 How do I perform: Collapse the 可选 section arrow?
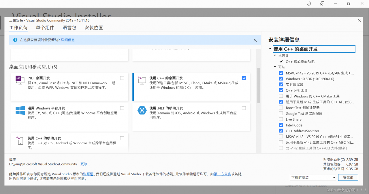pyautogui.click(x=275, y=67)
